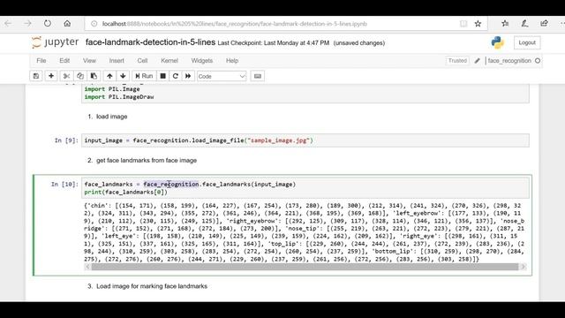Open the Widgets menu
Viewport: 565px width, 318px height.
click(202, 61)
